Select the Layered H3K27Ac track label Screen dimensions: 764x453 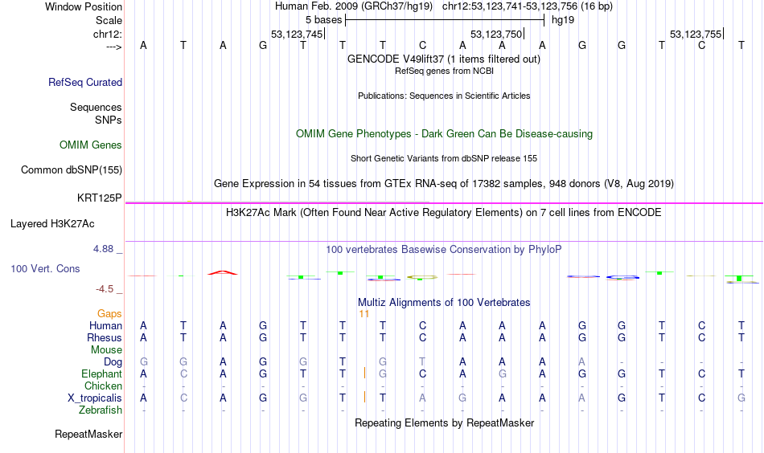point(52,224)
